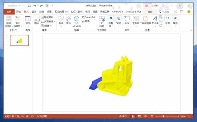
Task: Open Customize Quick Access Toolbar dropdown
Action: coord(52,6)
